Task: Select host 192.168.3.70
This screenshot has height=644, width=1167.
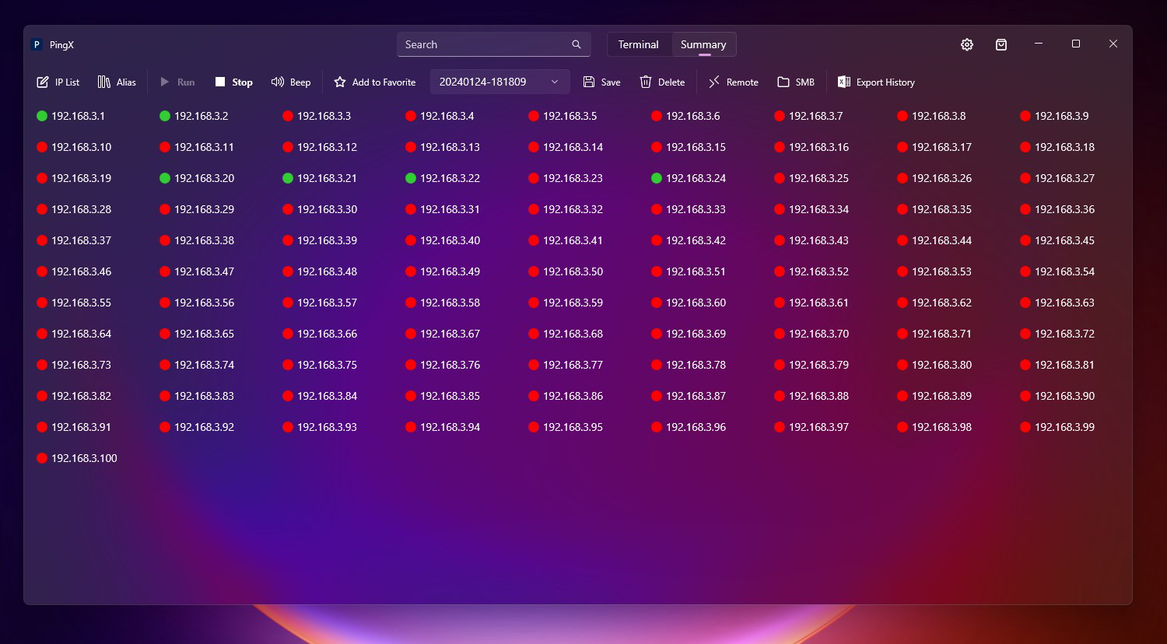Action: coord(811,334)
